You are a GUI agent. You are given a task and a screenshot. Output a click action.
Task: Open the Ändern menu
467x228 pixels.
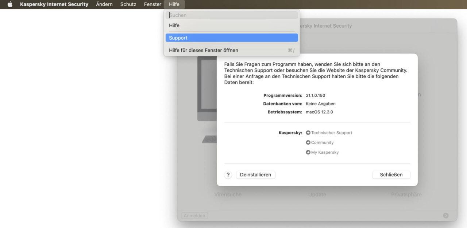104,4
